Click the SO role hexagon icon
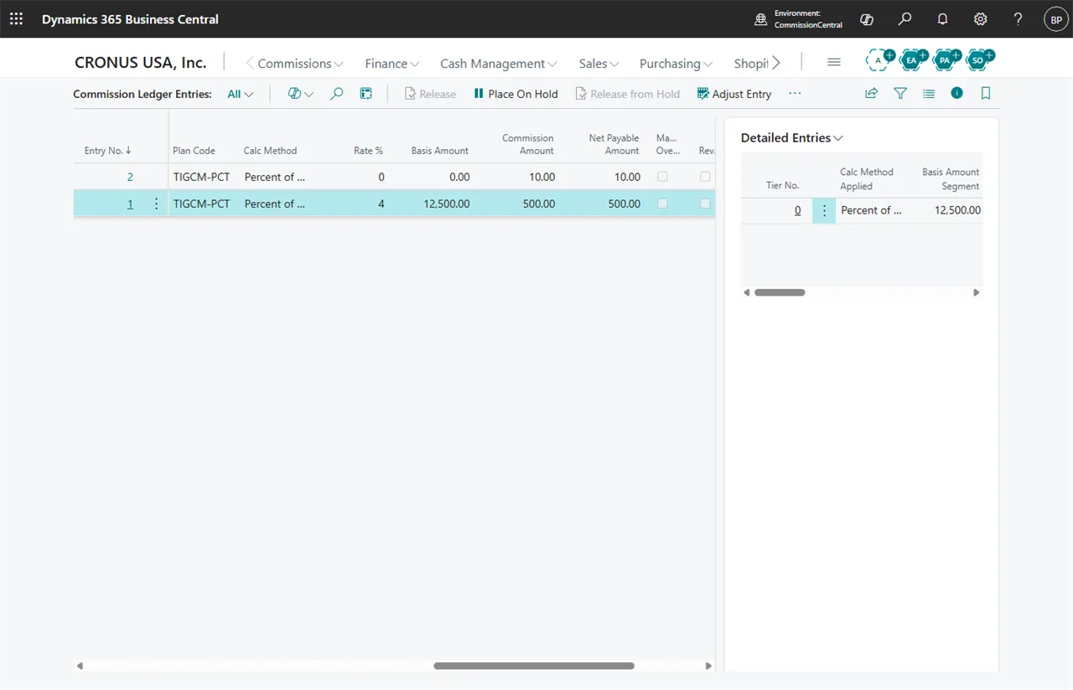The height and width of the screenshot is (690, 1073). click(979, 59)
